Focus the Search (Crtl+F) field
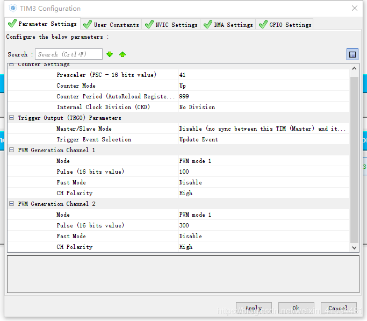 point(69,54)
